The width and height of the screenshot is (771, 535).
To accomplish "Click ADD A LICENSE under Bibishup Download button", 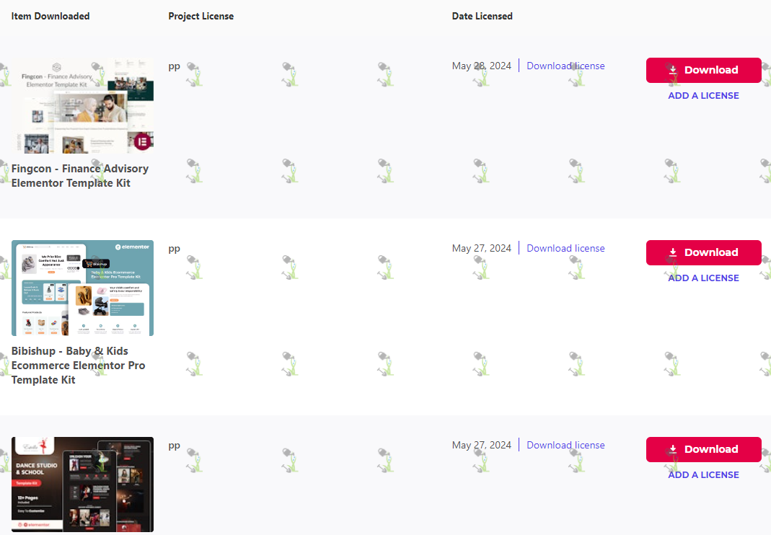I will pyautogui.click(x=703, y=278).
